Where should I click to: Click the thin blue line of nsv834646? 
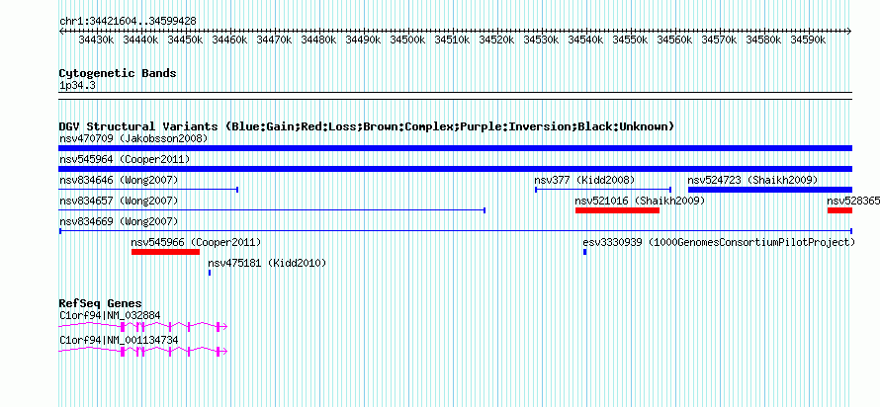148,190
